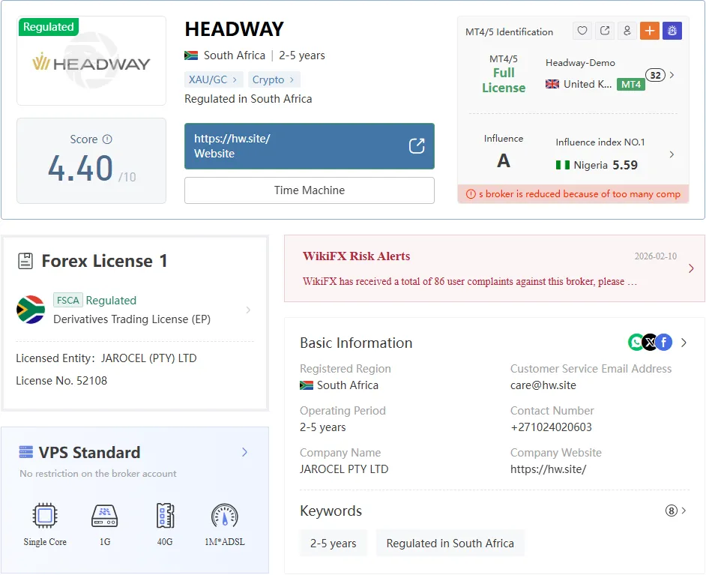Click the share arrow icon
706x575 pixels.
click(x=605, y=31)
